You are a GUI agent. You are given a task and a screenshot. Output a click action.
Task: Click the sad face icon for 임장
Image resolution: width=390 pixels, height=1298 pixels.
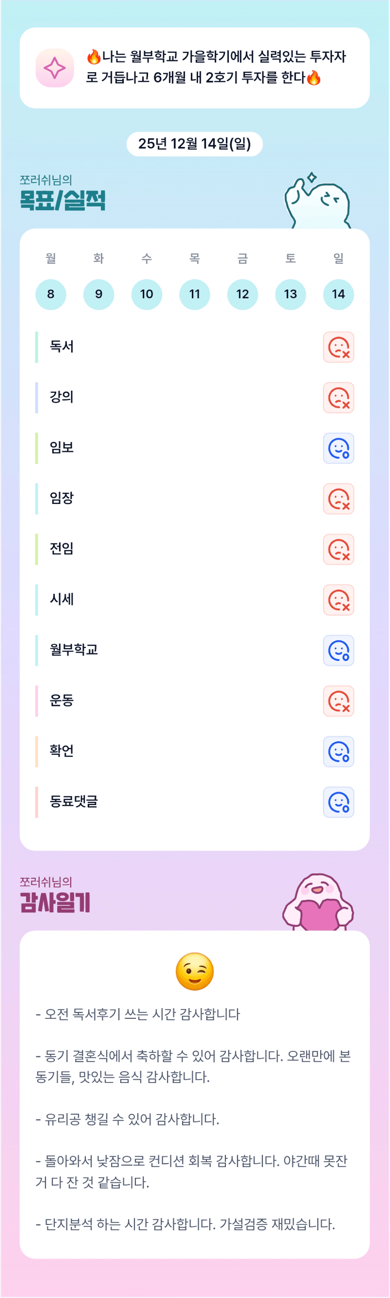pos(338,499)
